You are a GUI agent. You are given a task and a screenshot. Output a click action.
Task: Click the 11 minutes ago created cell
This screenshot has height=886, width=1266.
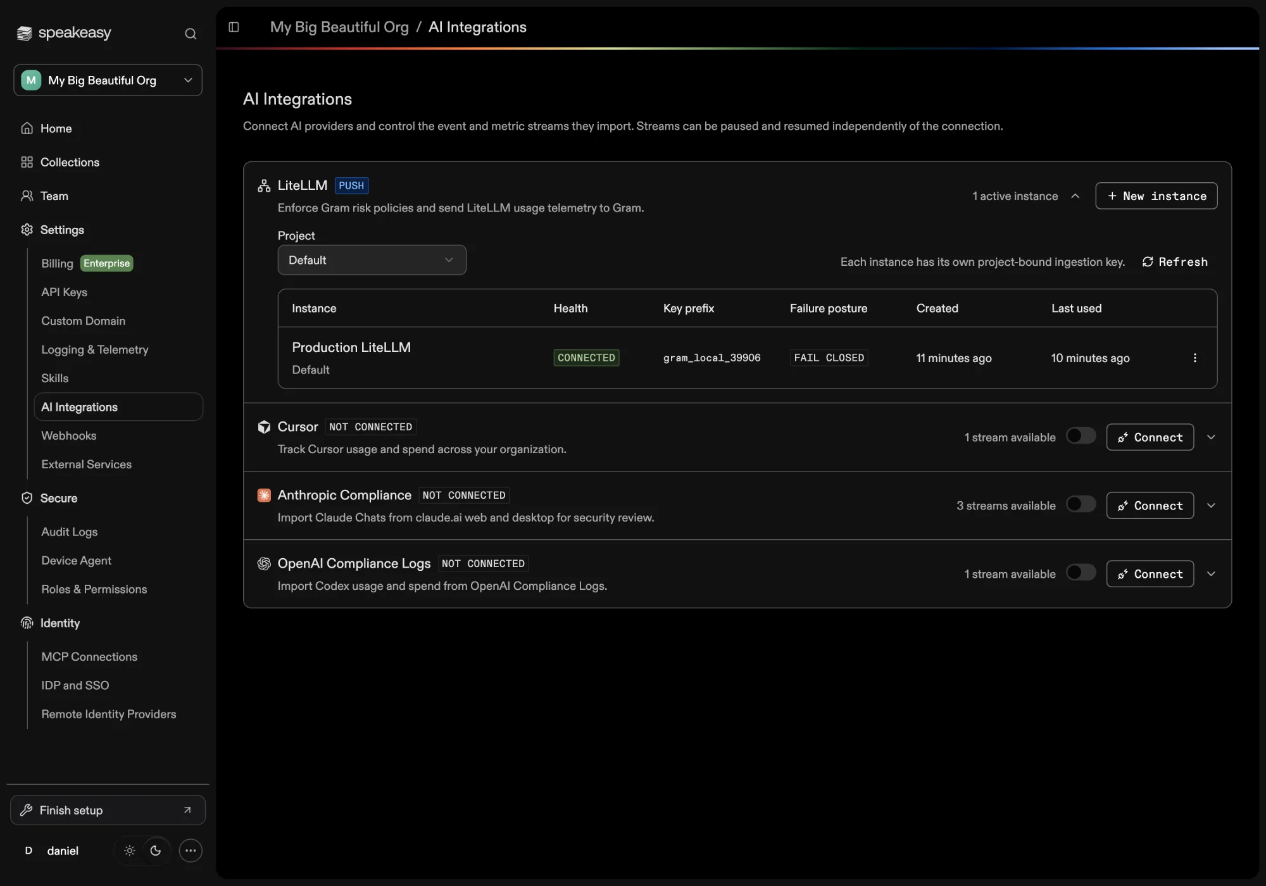(954, 358)
